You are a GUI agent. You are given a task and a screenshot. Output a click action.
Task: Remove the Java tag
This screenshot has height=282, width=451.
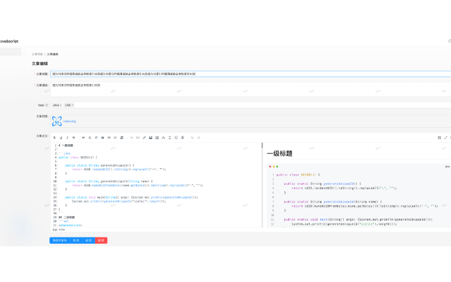62,105
